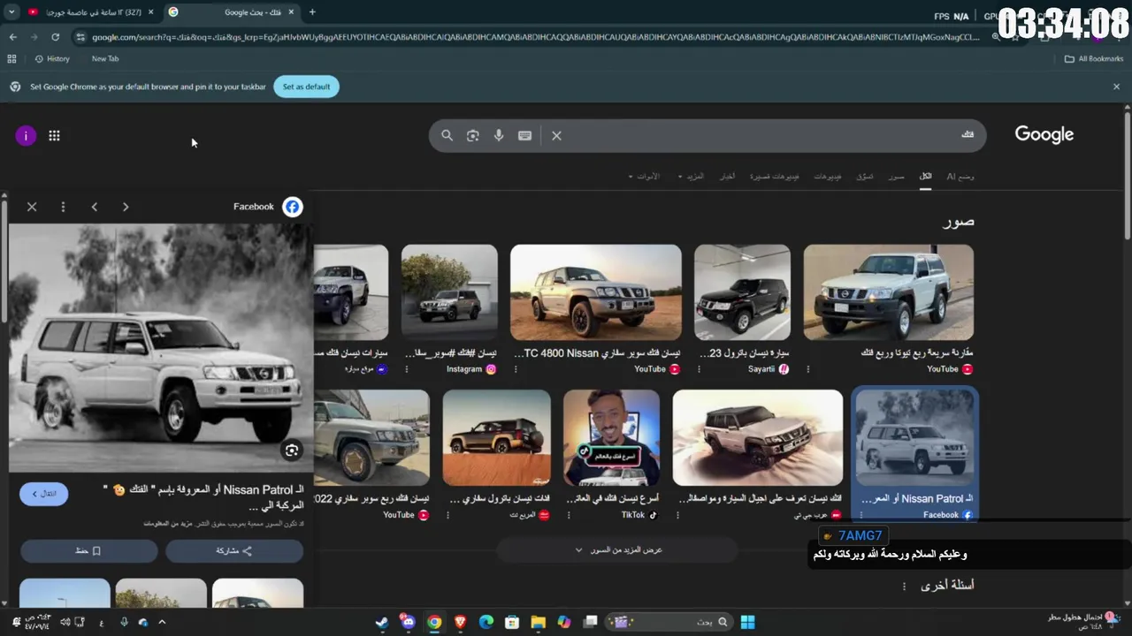This screenshot has height=636, width=1132.
Task: Close the image preview side panel
Action: tap(32, 207)
